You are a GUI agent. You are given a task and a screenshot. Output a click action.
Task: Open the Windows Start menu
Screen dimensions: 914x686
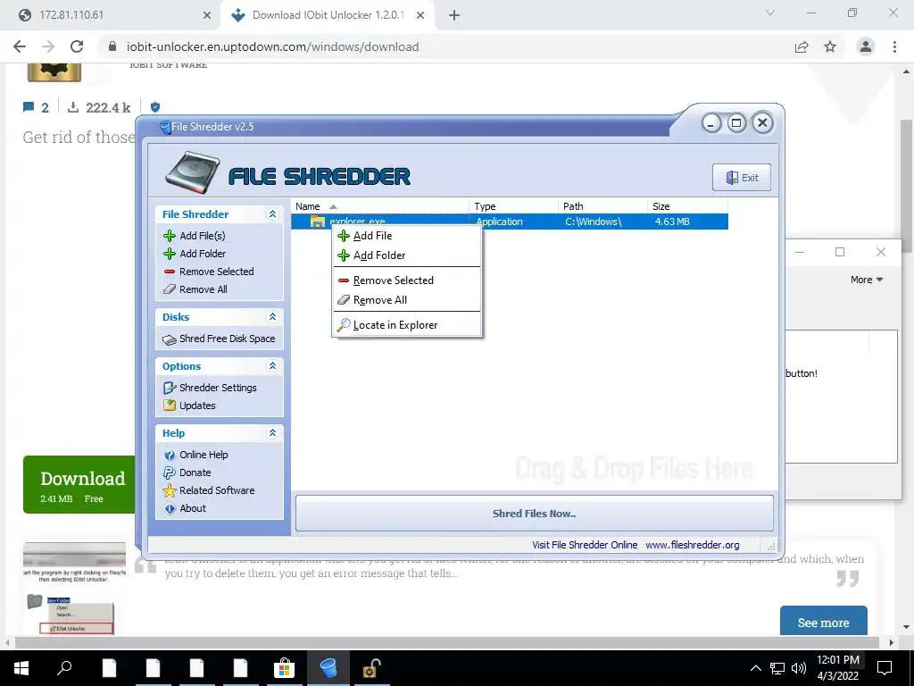(x=21, y=668)
